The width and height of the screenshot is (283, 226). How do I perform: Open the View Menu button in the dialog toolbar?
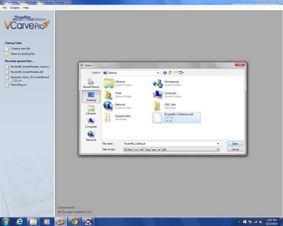pos(181,72)
